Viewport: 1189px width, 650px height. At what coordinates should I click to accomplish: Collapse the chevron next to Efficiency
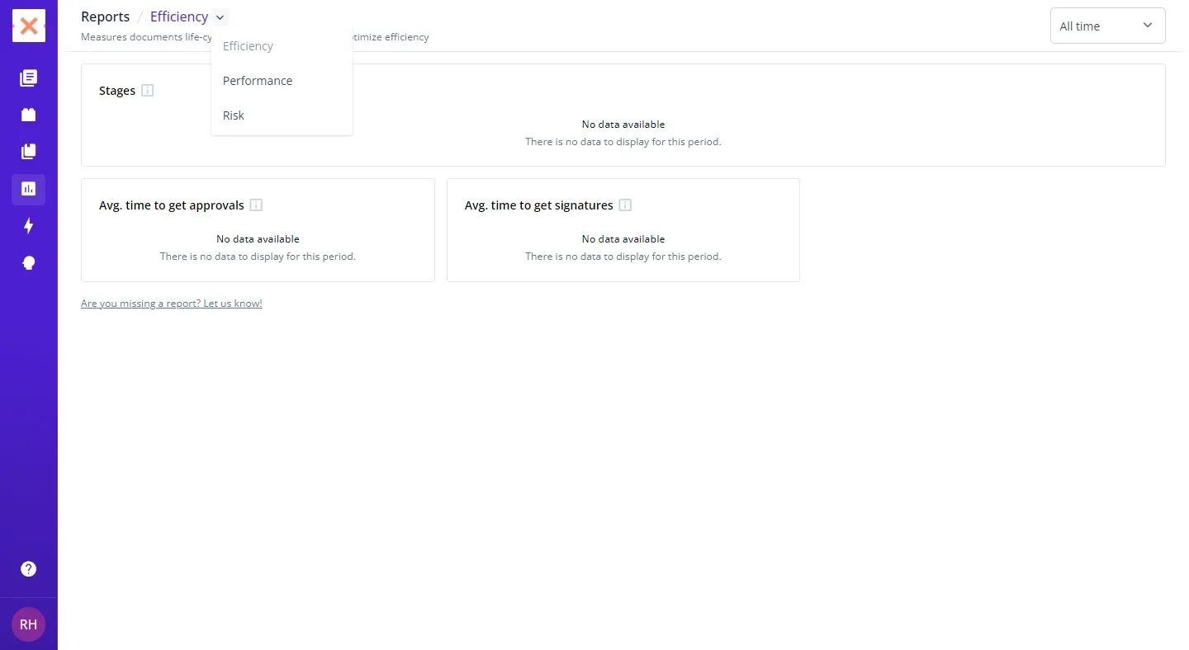220,17
